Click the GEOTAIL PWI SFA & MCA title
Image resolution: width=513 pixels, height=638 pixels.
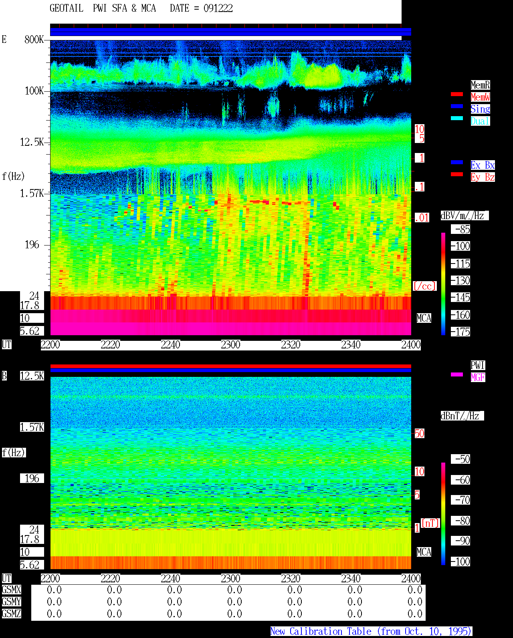[x=103, y=8]
